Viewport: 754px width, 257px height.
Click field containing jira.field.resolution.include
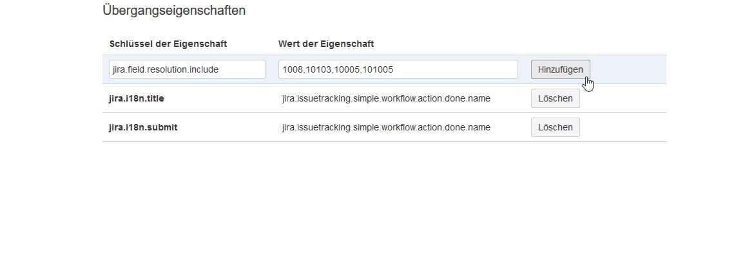click(x=187, y=69)
